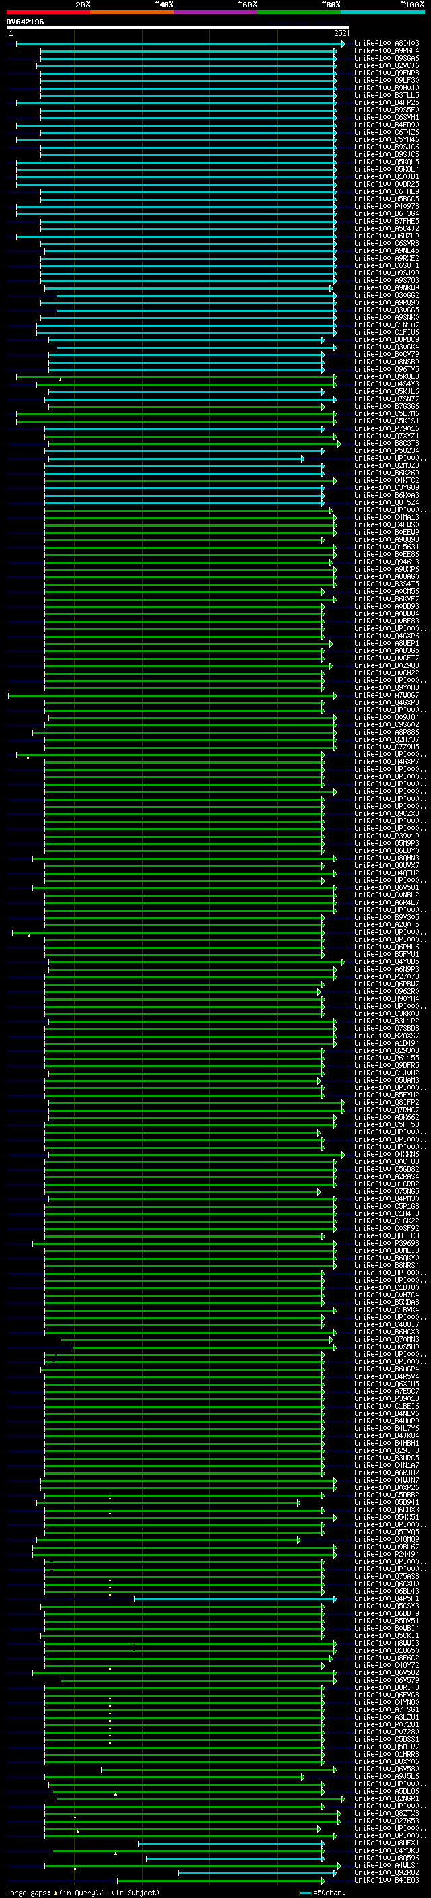Select the UniRef100_C6SVH1 label
The height and width of the screenshot is (1898, 431).
(387, 117)
